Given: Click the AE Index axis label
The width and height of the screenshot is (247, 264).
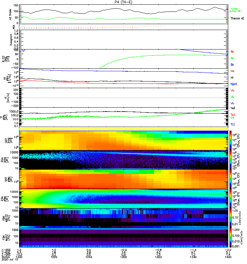Looking at the screenshot, I should [10, 15].
